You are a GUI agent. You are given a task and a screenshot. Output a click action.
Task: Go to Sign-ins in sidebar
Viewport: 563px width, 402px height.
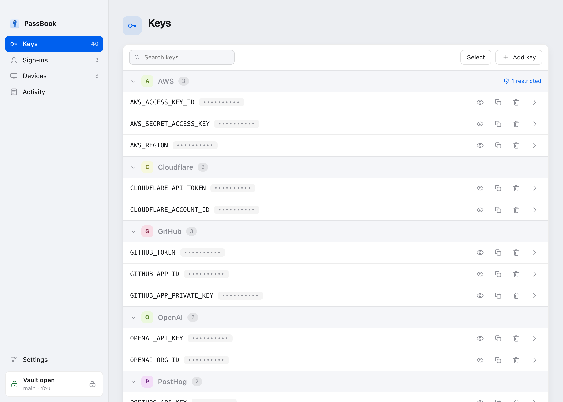click(54, 60)
